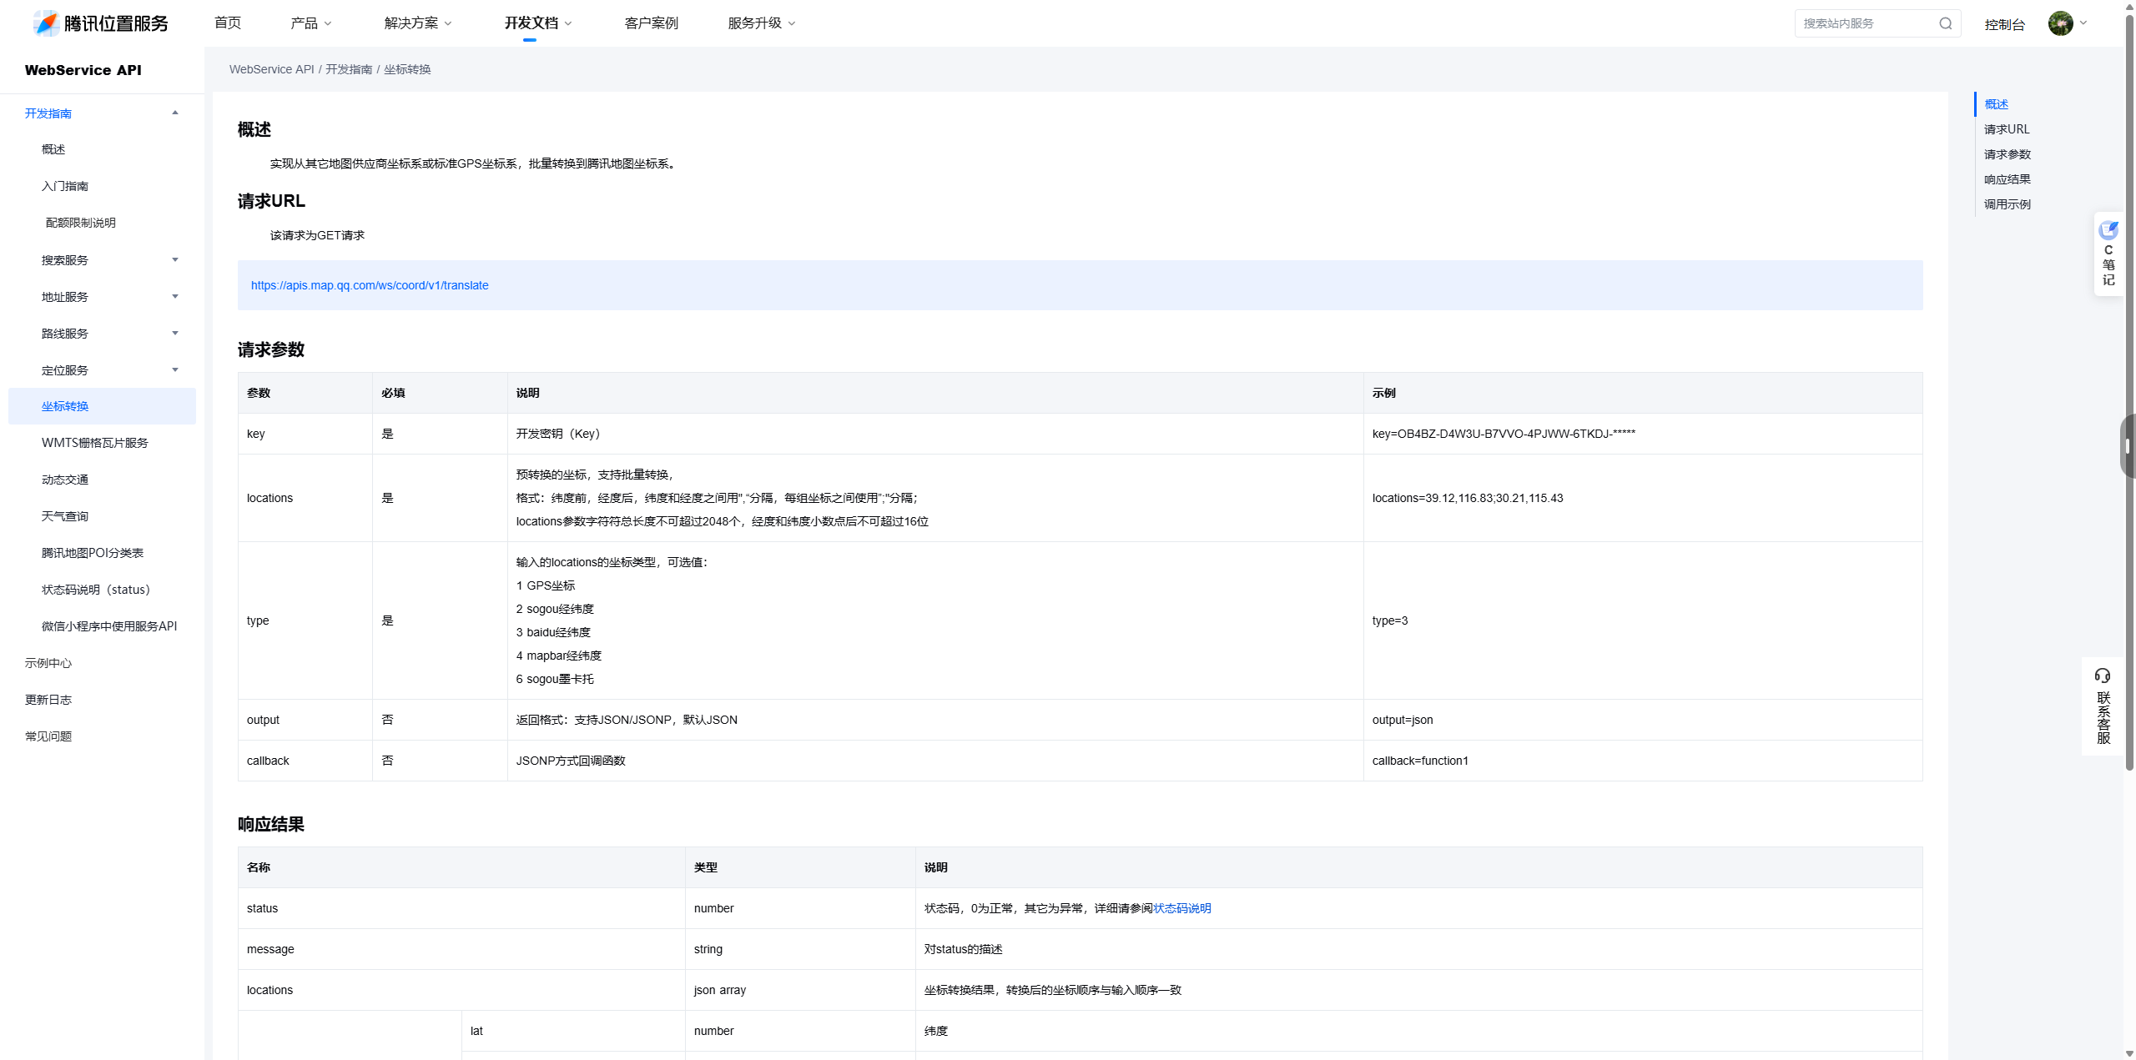This screenshot has height=1060, width=2136.
Task: Expand the 定位服务 sidebar group
Action: point(175,370)
